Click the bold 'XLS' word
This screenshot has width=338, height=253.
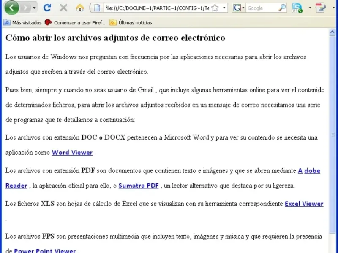48,204
